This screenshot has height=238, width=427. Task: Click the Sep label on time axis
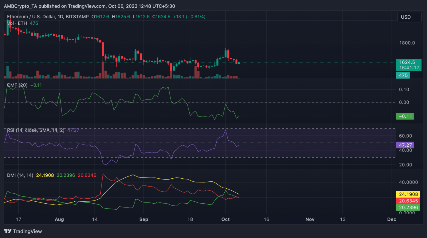(144, 219)
